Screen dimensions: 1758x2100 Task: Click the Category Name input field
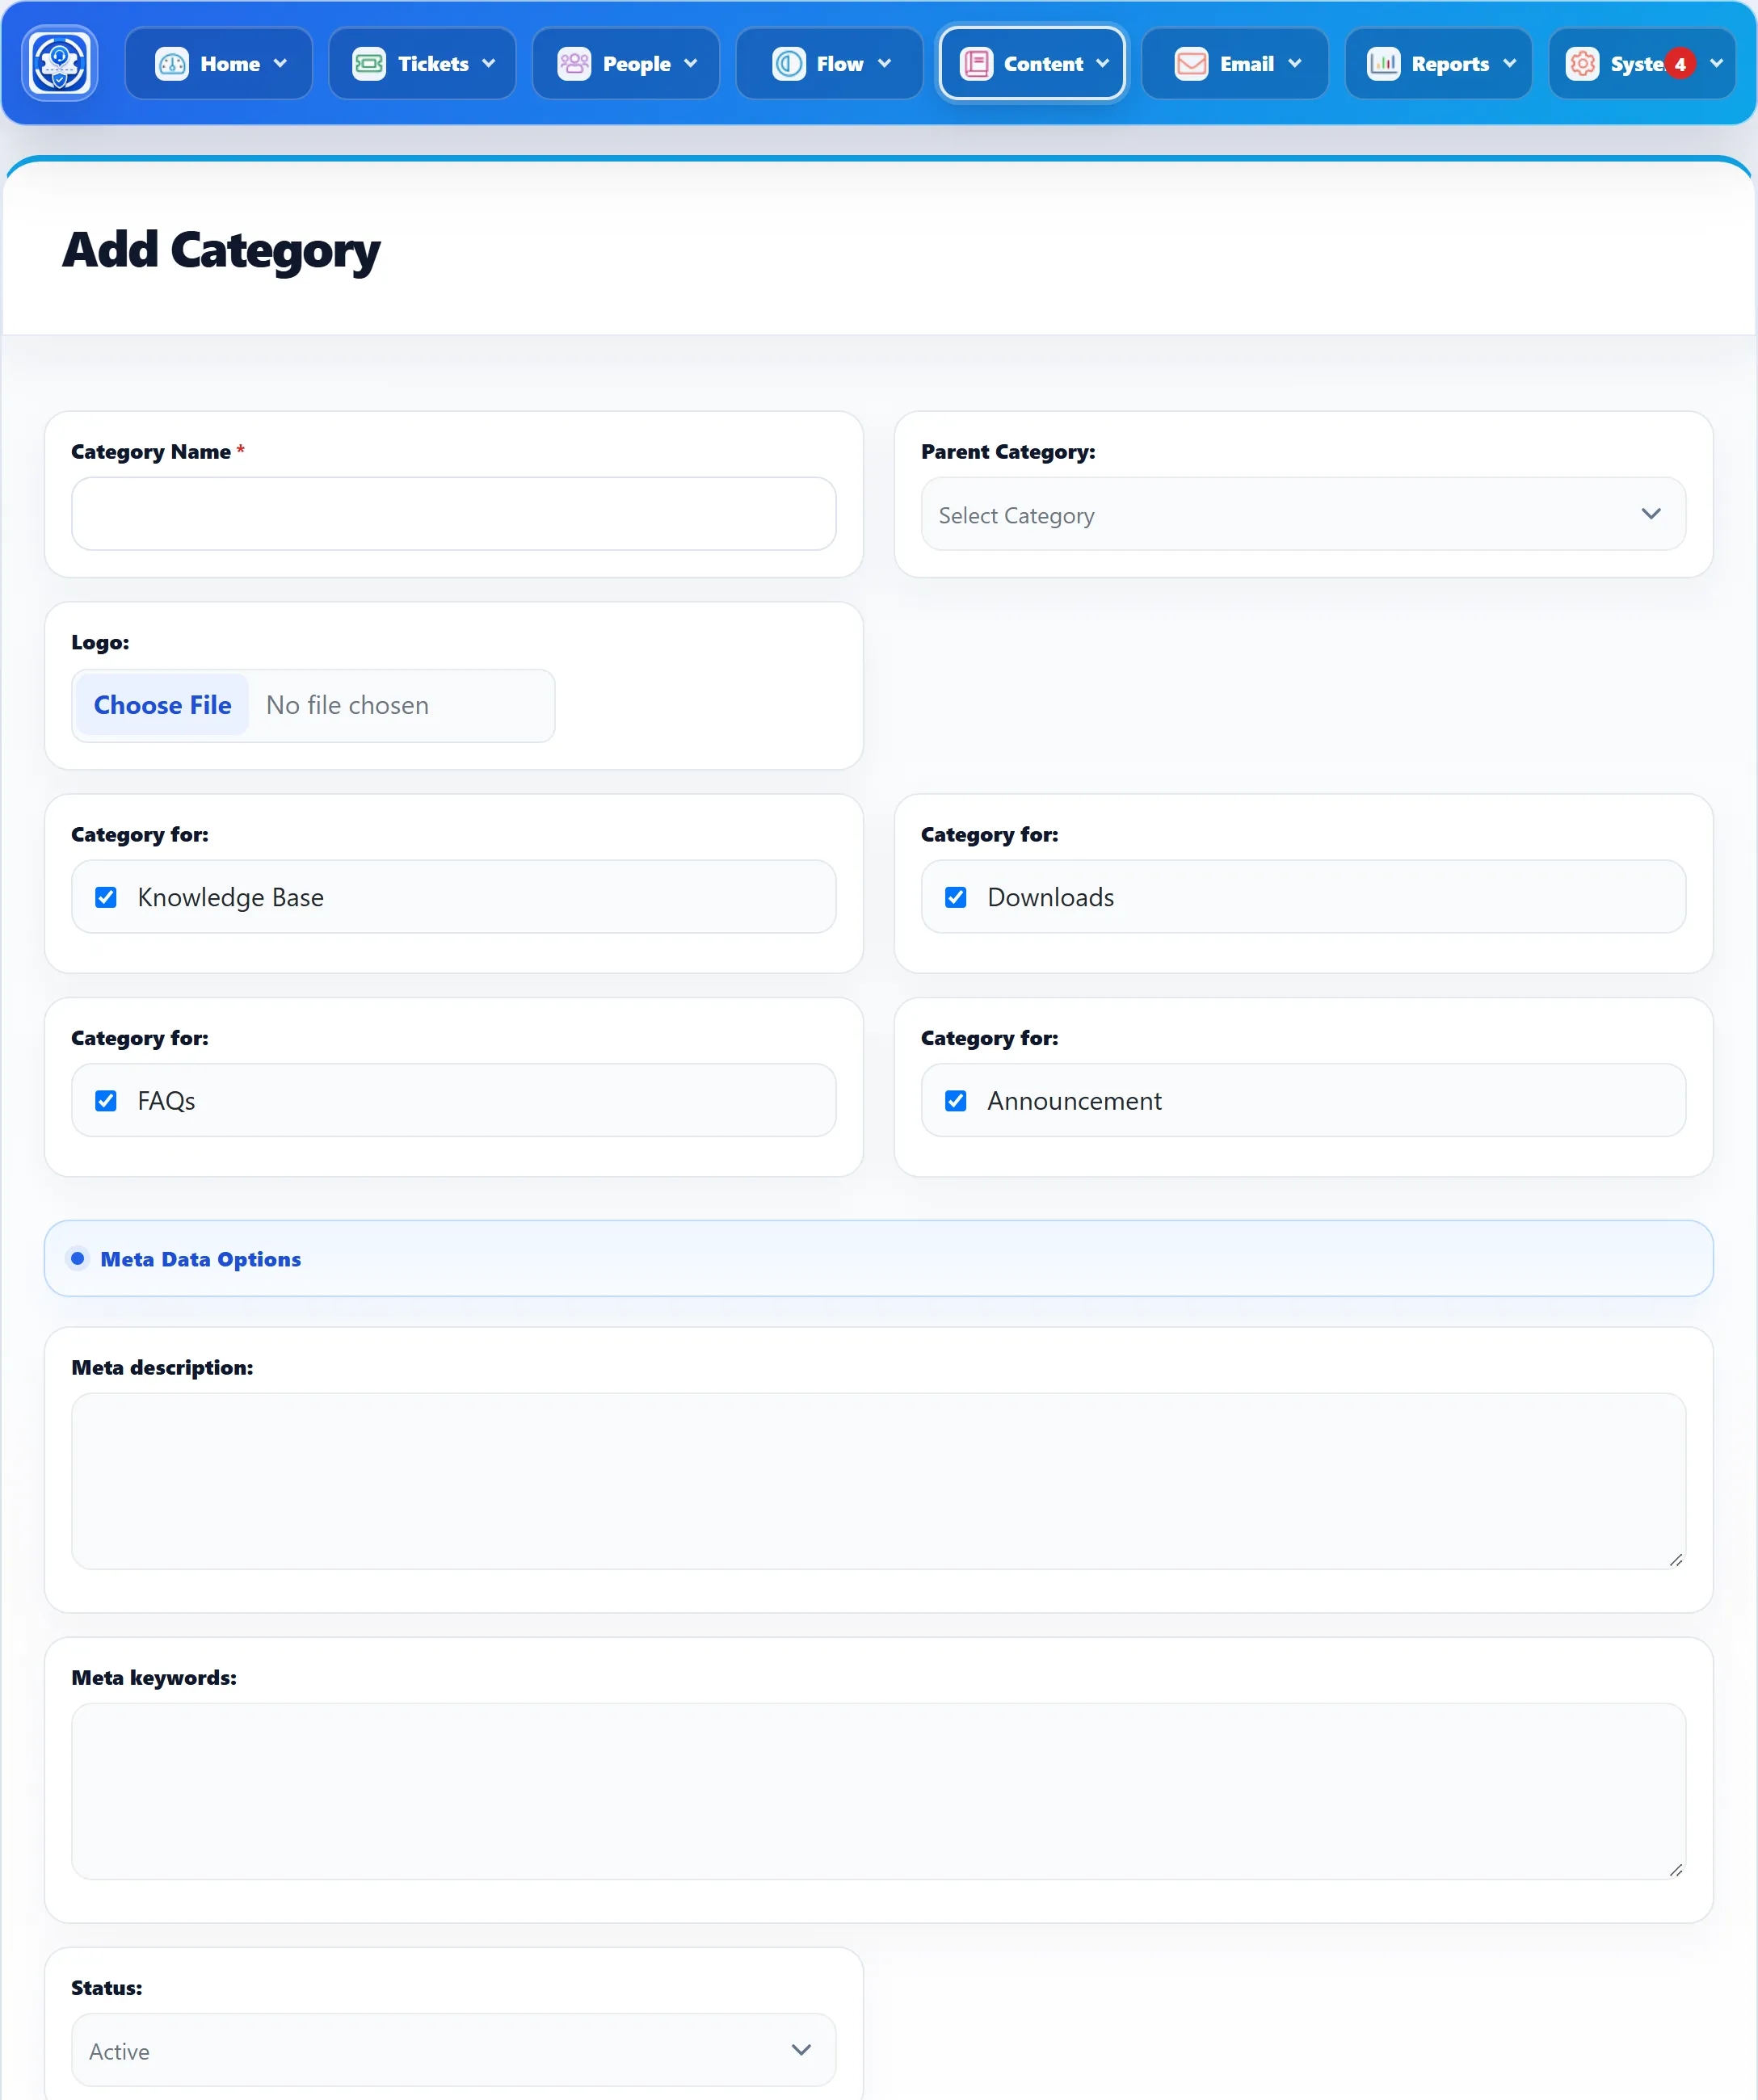[x=453, y=514]
